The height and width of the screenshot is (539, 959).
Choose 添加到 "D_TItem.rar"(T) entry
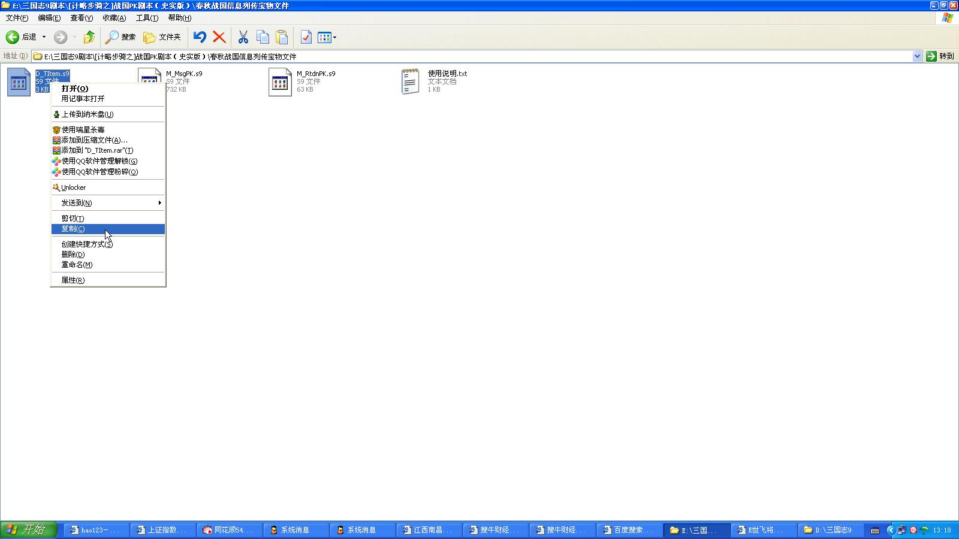click(x=108, y=150)
